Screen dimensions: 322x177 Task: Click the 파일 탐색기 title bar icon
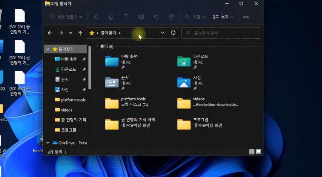pos(47,3)
